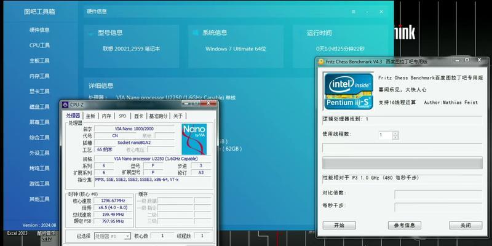492x246 pixels.
Task: Open 硬件信息 in the toolbox sidebar
Action: coord(39,30)
